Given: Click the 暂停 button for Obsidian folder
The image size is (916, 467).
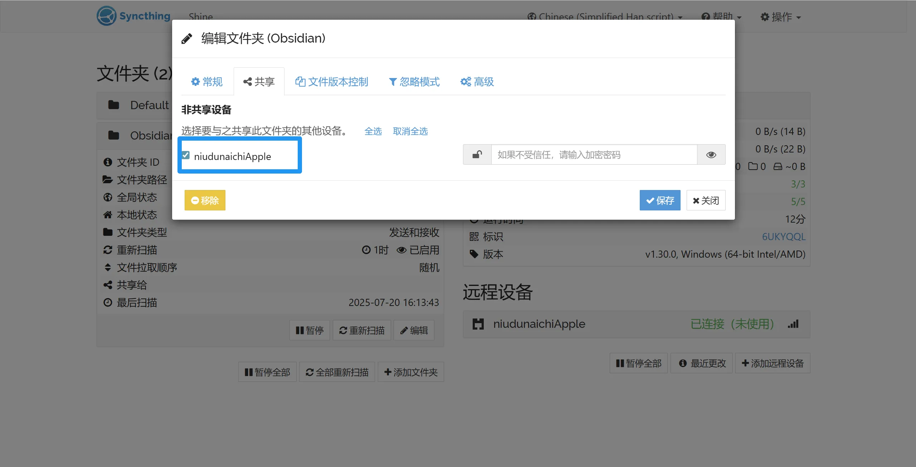Looking at the screenshot, I should (x=310, y=330).
